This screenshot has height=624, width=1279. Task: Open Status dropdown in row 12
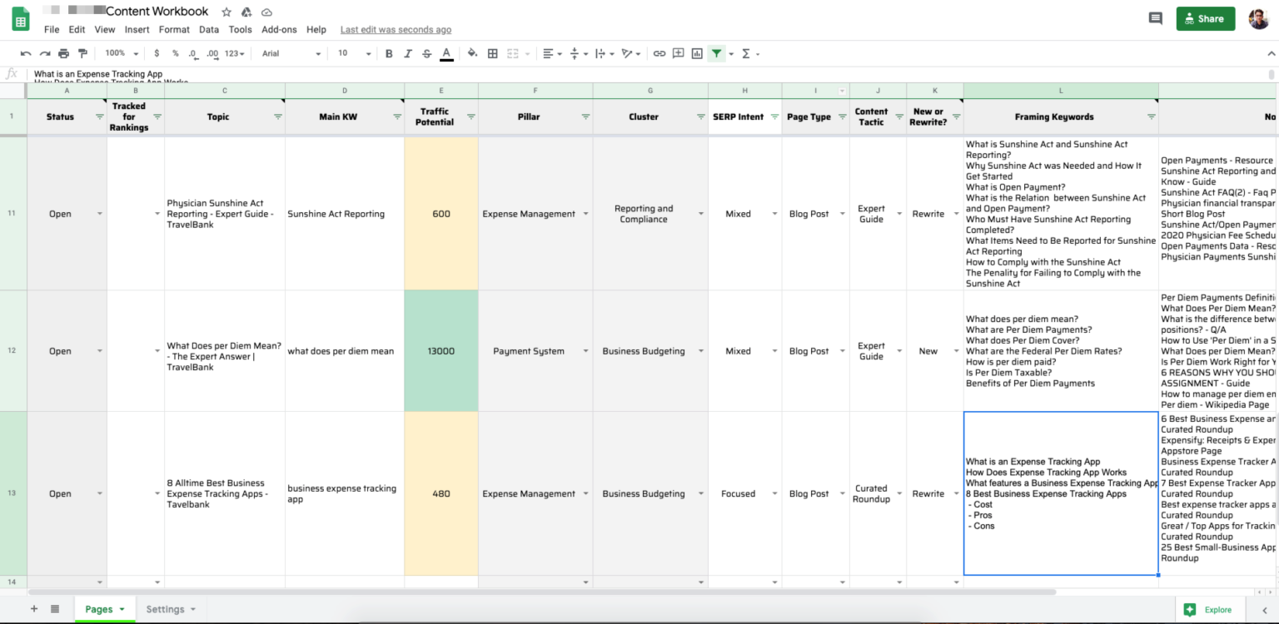tap(100, 351)
